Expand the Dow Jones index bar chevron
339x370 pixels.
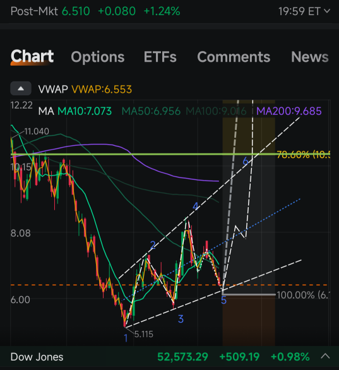coord(325,356)
